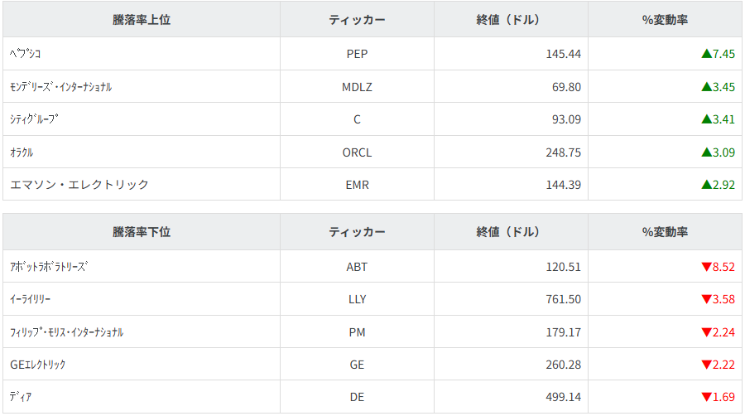The height and width of the screenshot is (416, 745).
Task: Click the red down arrow beside 8.52
Action: [706, 267]
